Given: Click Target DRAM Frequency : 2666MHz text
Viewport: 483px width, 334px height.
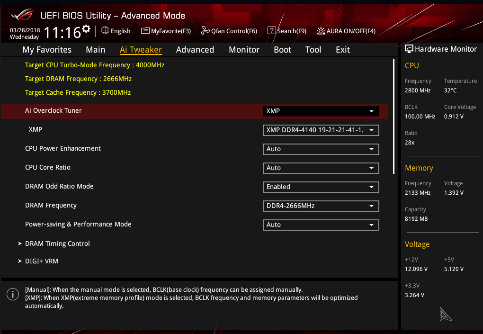Looking at the screenshot, I should click(78, 79).
